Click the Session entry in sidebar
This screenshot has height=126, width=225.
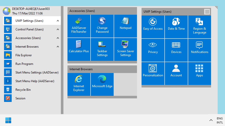click(20, 98)
